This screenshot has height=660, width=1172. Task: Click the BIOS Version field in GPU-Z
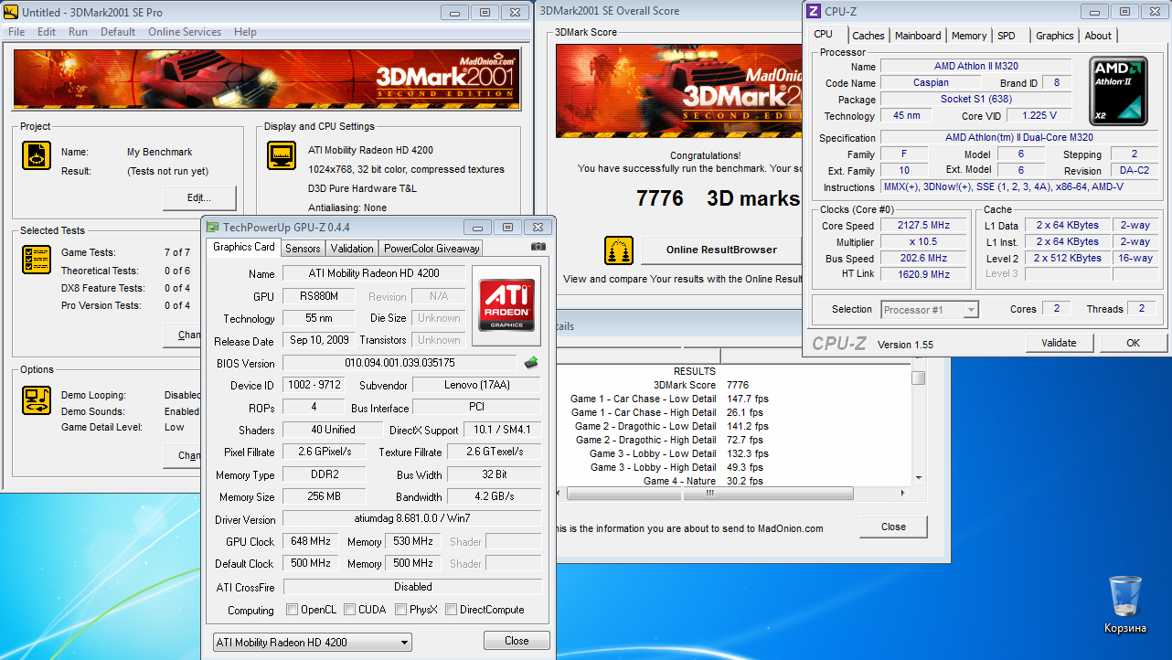coord(399,363)
